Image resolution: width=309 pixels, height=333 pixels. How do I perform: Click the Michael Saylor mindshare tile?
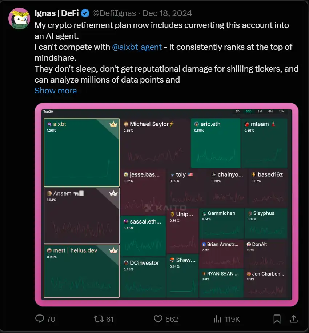[x=155, y=143]
